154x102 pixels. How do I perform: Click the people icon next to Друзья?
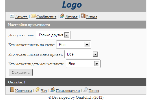(62, 16)
